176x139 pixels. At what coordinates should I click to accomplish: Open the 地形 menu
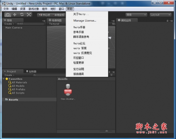53,9
